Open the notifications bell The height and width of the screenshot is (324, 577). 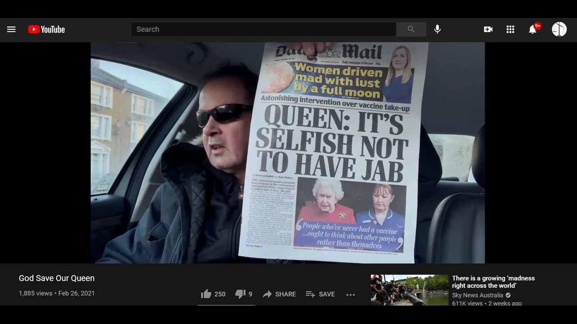point(533,29)
